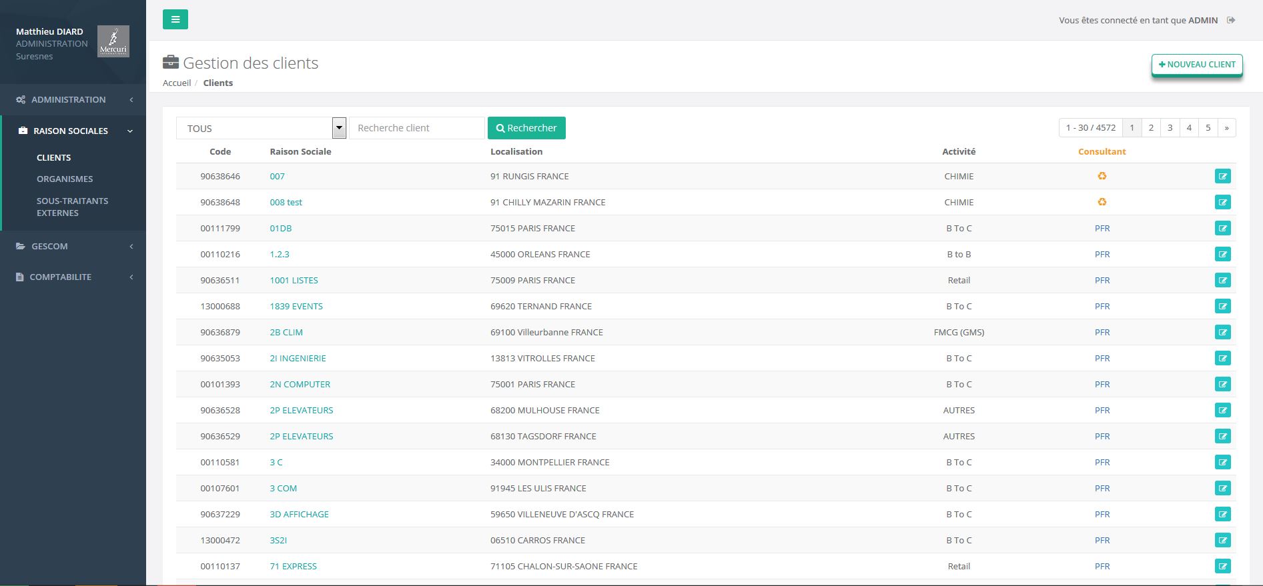Image resolution: width=1263 pixels, height=586 pixels.
Task: Edit the 3 COM client entry icon
Action: tap(1222, 489)
